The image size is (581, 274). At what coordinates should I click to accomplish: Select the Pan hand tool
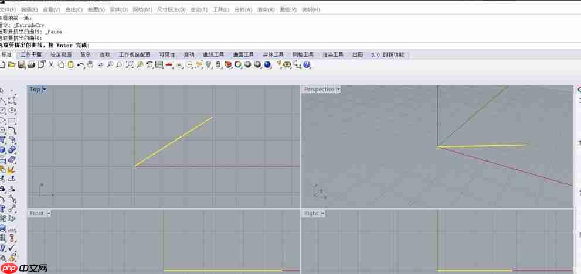(90, 65)
